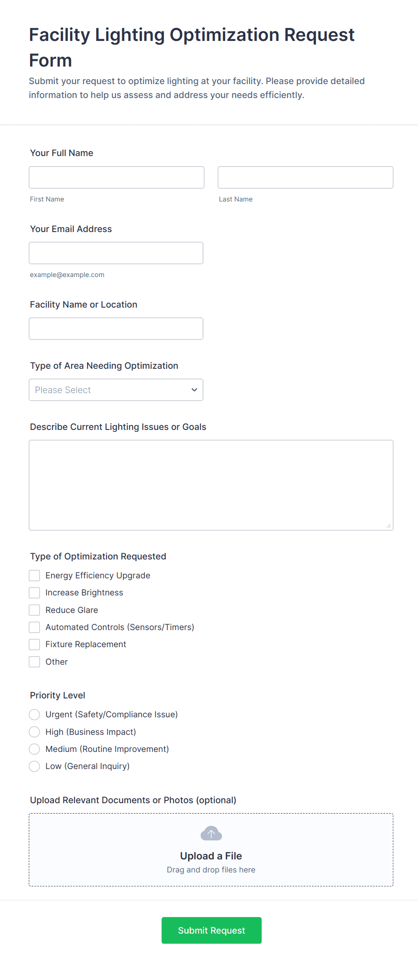The height and width of the screenshot is (966, 418).
Task: Click the cloud upload icon
Action: pos(211,833)
